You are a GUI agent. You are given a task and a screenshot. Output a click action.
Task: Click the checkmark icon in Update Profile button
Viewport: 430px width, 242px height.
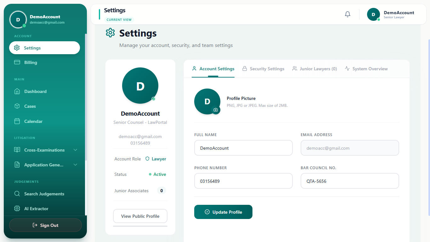(x=207, y=212)
